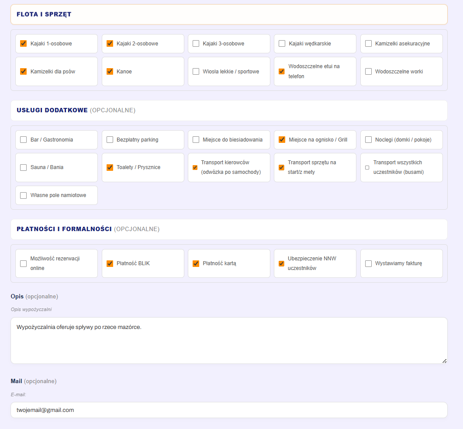Uncheck Kamizelki dla psów
463x429 pixels.
pos(24,71)
